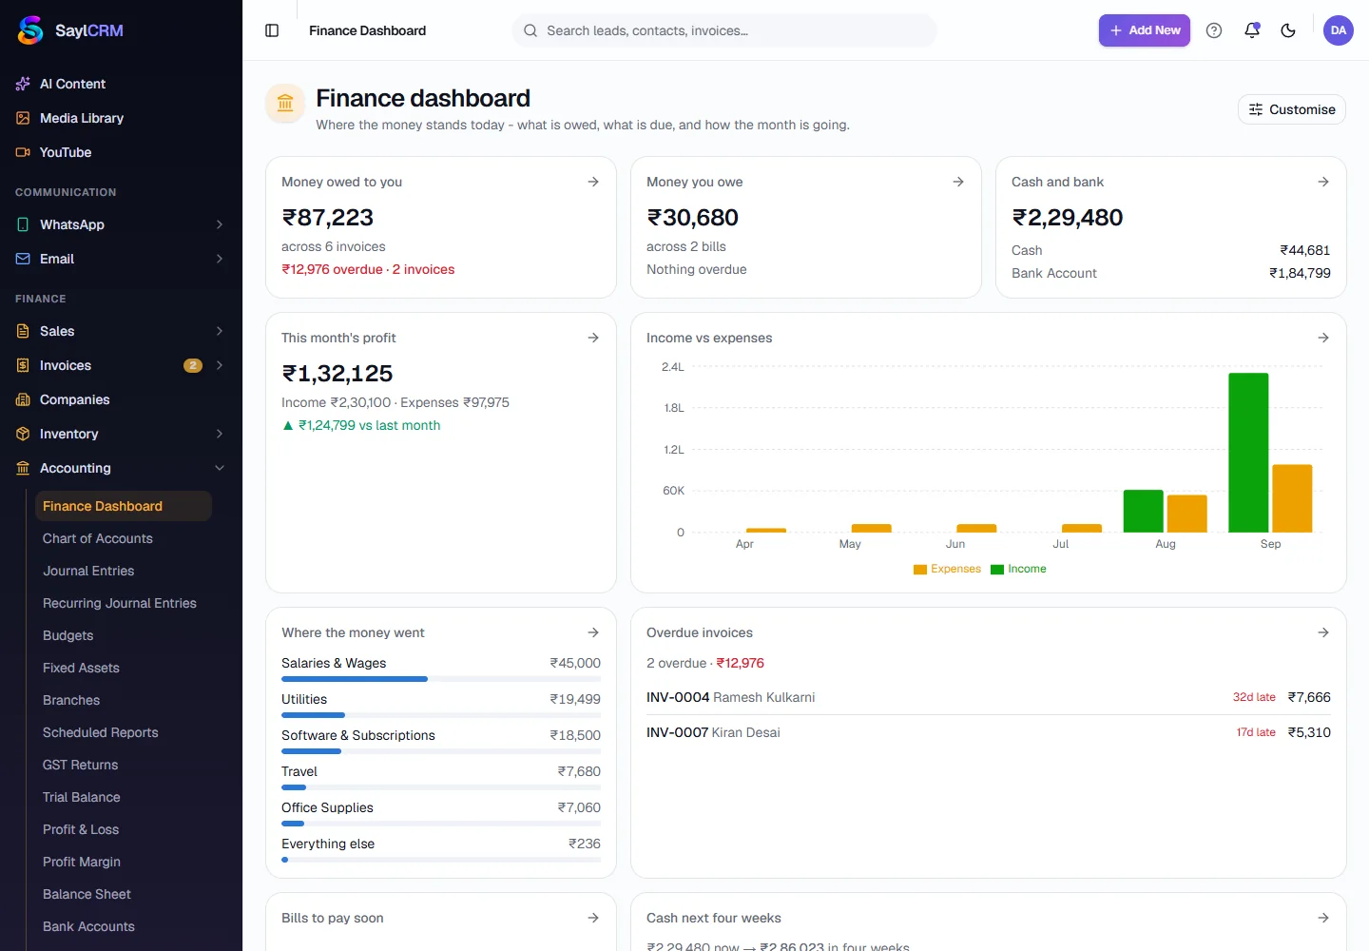
Task: Open Money you owe arrow
Action: [x=958, y=182]
